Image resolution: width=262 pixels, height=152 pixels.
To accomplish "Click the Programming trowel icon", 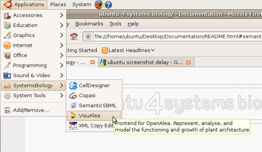I will pyautogui.click(x=7, y=66).
